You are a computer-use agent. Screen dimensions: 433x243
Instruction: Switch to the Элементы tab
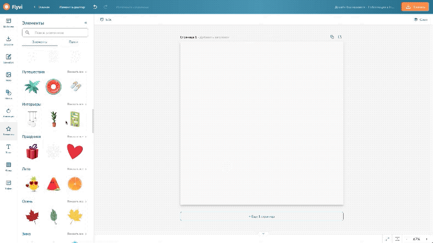coord(39,42)
